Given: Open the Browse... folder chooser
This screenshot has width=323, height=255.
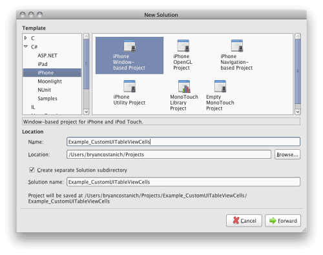Looking at the screenshot, I should click(287, 154).
